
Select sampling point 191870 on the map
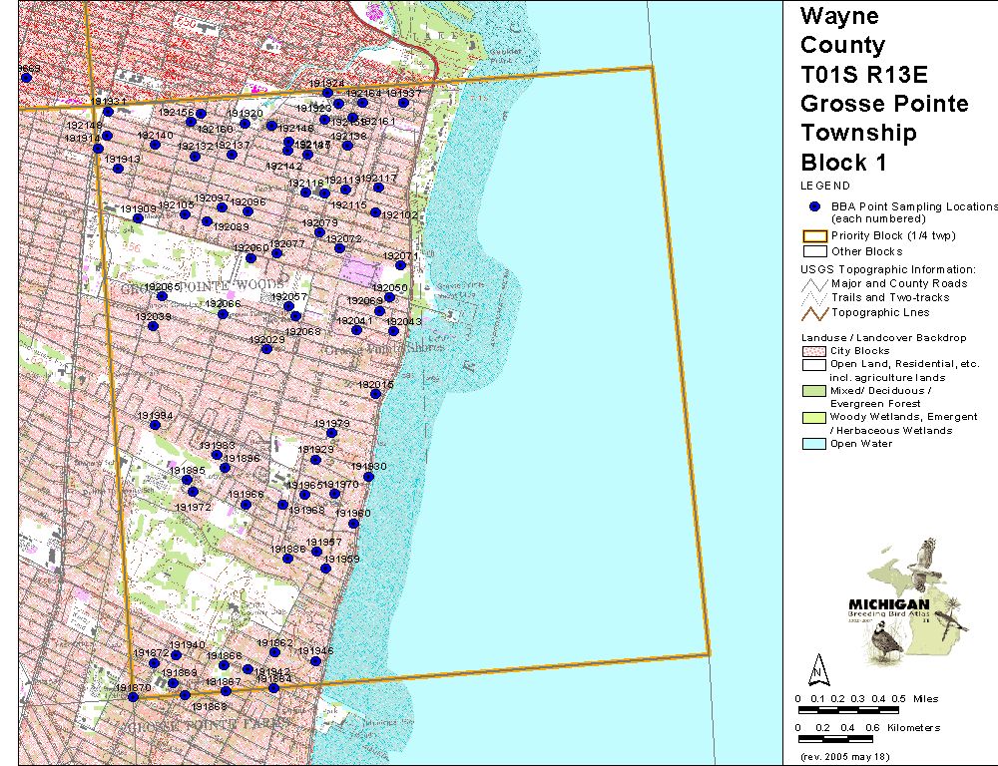[133, 697]
